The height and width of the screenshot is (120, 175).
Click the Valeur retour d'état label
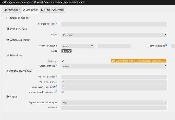(x=48, y=82)
